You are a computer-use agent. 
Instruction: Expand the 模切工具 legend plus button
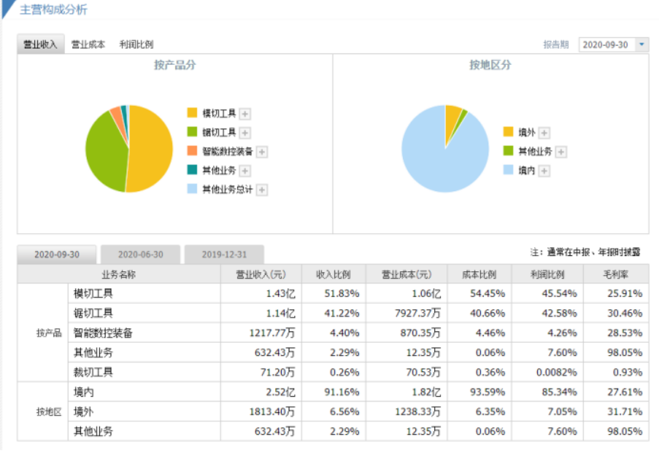click(x=245, y=114)
